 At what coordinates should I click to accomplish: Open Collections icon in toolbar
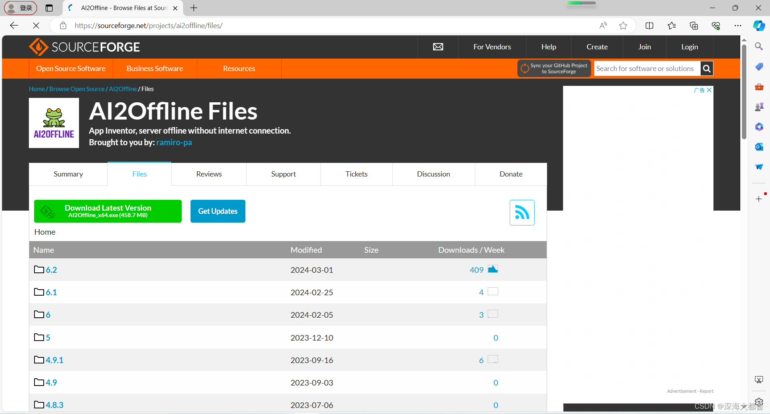click(x=694, y=26)
